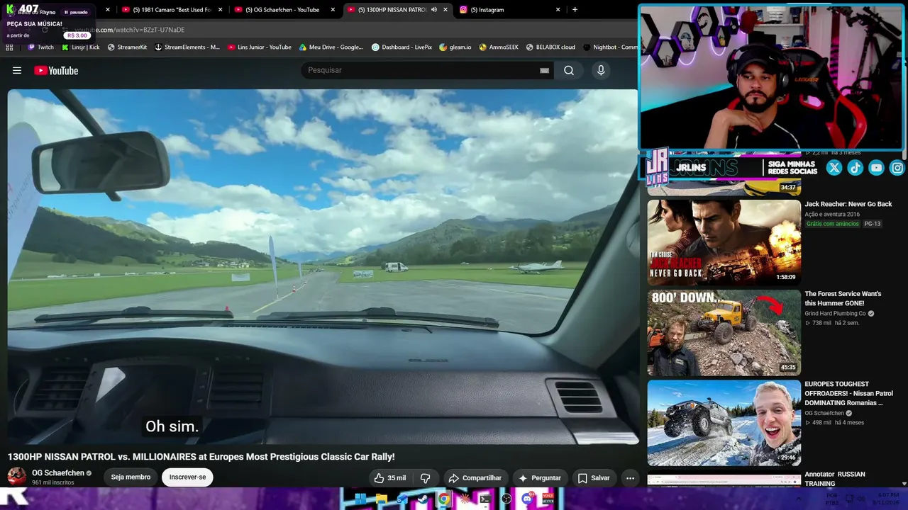Like the video with 35 mil likes
The image size is (908, 510).
coord(390,478)
